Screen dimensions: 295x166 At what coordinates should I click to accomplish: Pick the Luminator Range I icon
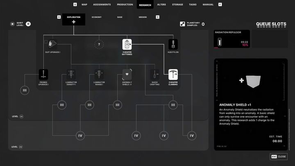100,74
